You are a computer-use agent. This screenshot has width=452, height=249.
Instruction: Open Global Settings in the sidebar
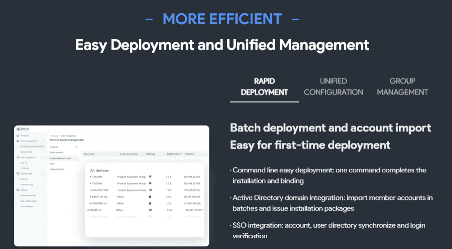26,207
